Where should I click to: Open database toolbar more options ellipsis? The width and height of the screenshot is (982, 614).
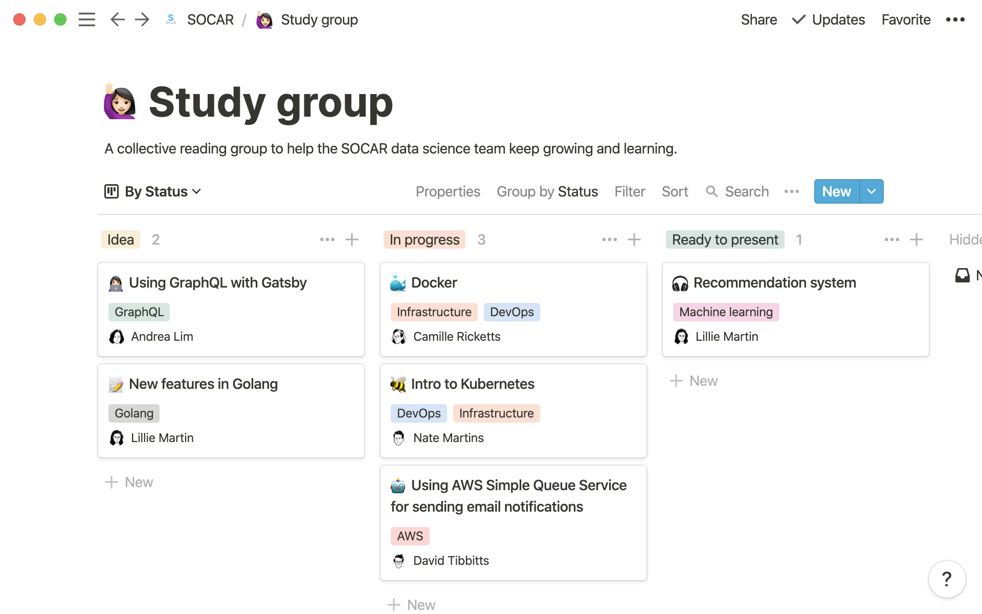(792, 191)
